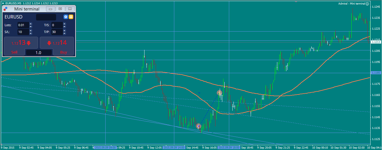Screen dimensions: 382x150
Task: Click the 2015.09.09 14:00 time label
Action: click(174, 148)
